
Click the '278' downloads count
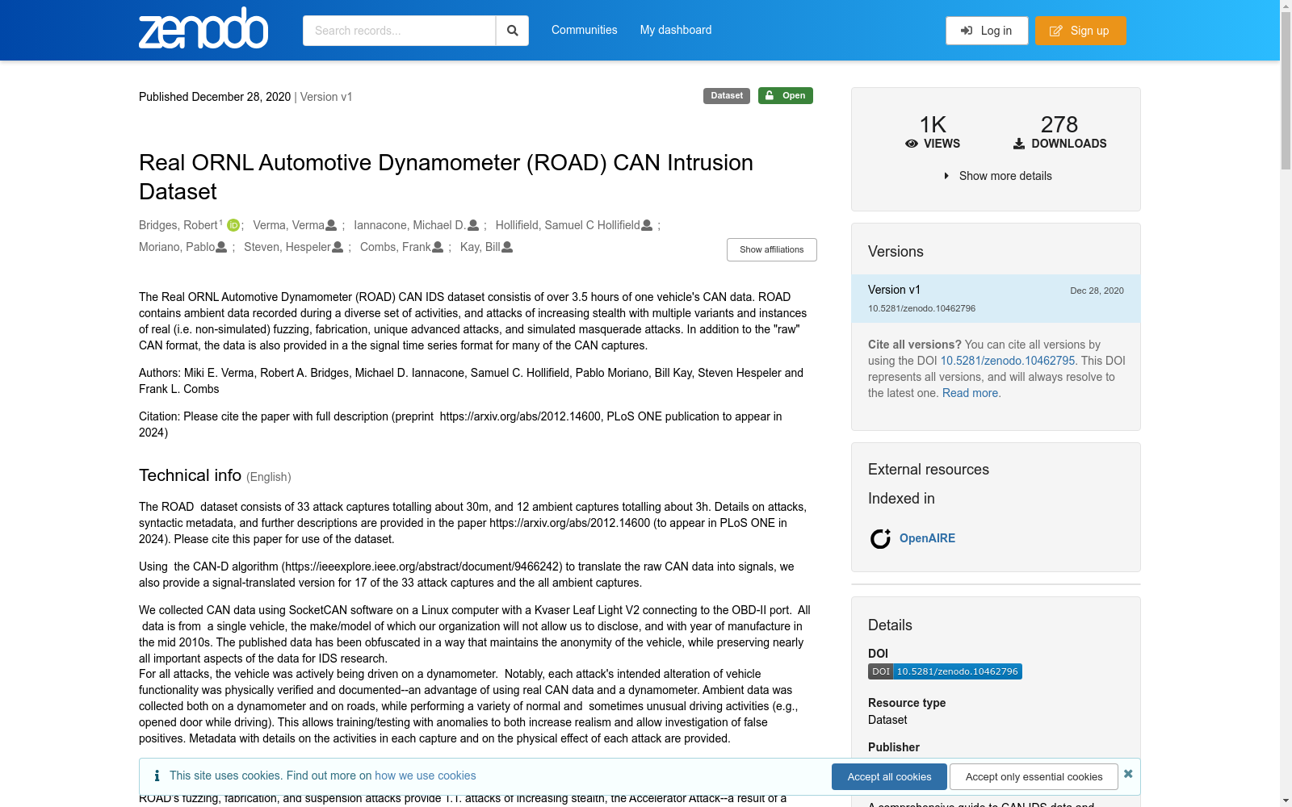point(1059,124)
